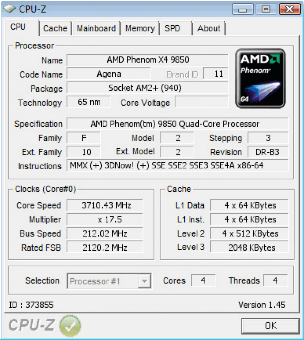Click the green validation checkmark badge
Viewport: 304px width, 340px height.
70,326
